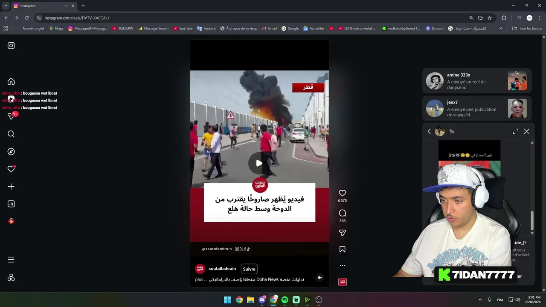Share the reel with the paper plane icon
This screenshot has height=307, width=546.
[342, 233]
